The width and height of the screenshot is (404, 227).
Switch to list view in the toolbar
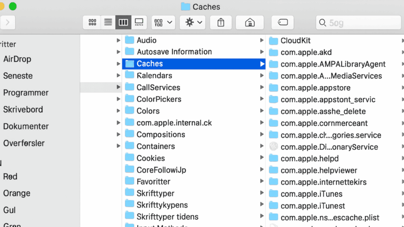pos(108,22)
